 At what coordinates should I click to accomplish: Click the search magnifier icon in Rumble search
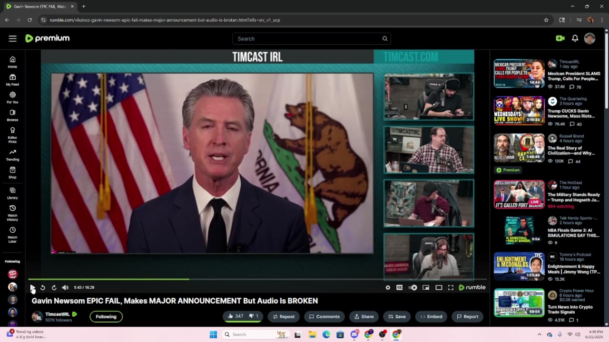pyautogui.click(x=385, y=38)
